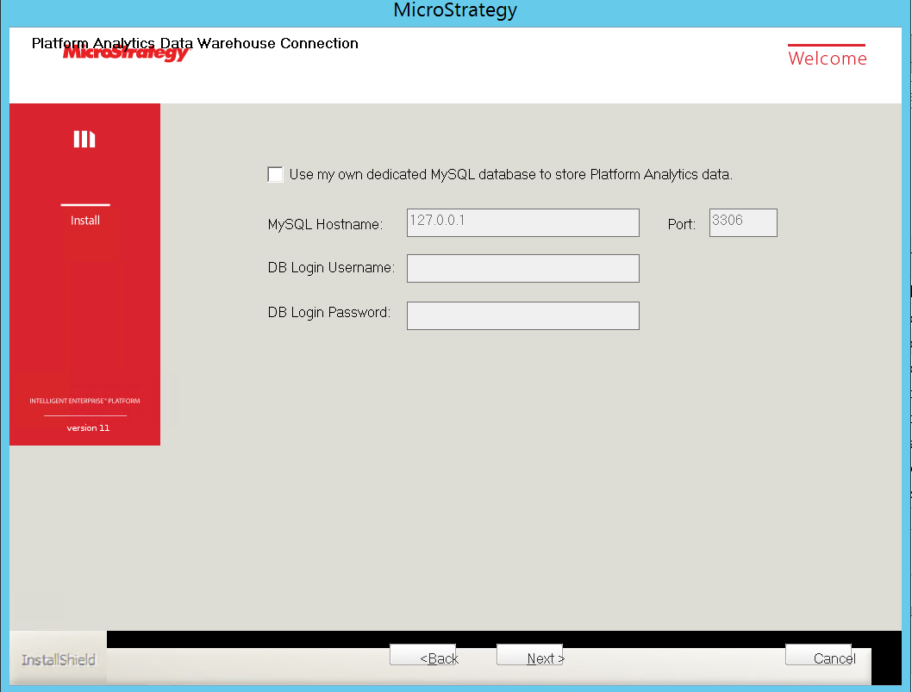
Task: Proceed with the Next button
Action: 530,655
